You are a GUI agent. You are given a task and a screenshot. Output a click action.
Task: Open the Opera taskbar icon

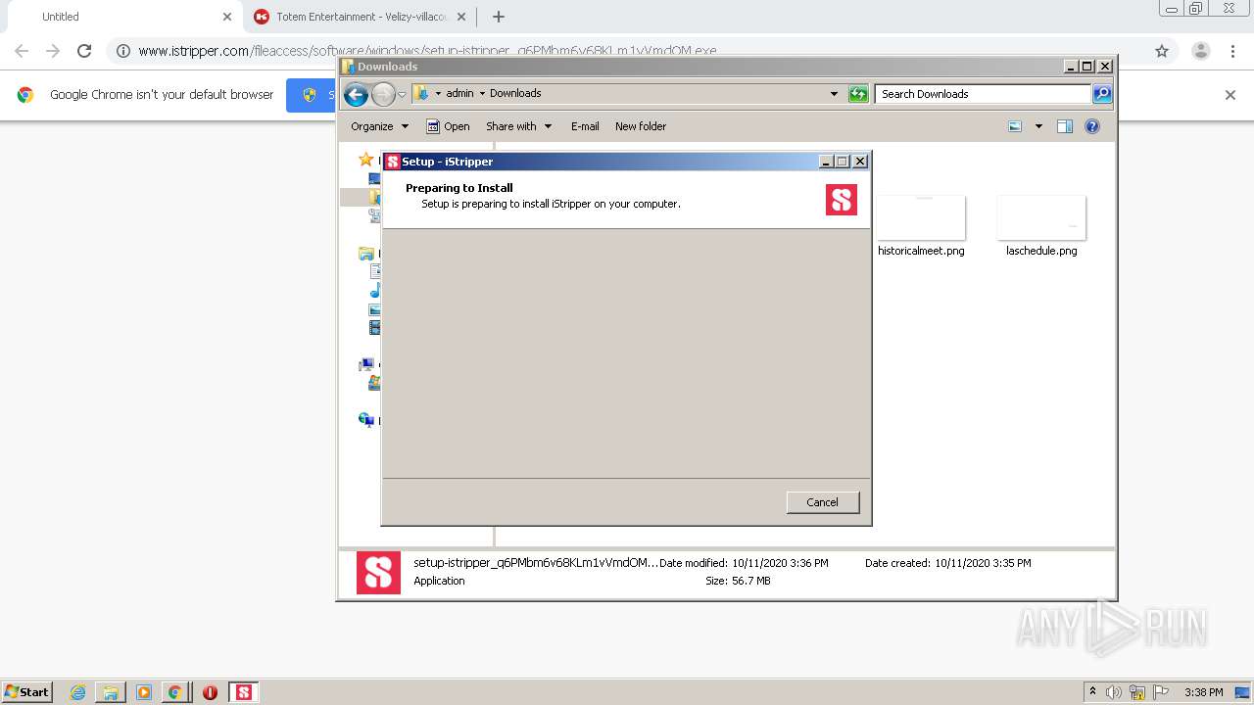pyautogui.click(x=210, y=692)
